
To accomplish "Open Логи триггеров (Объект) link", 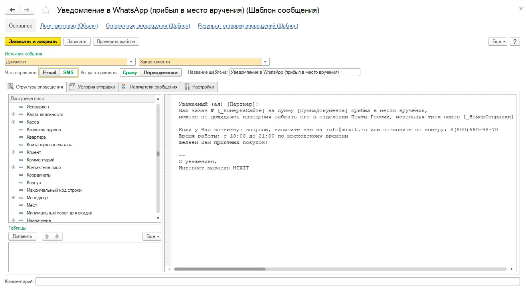I will [x=69, y=26].
